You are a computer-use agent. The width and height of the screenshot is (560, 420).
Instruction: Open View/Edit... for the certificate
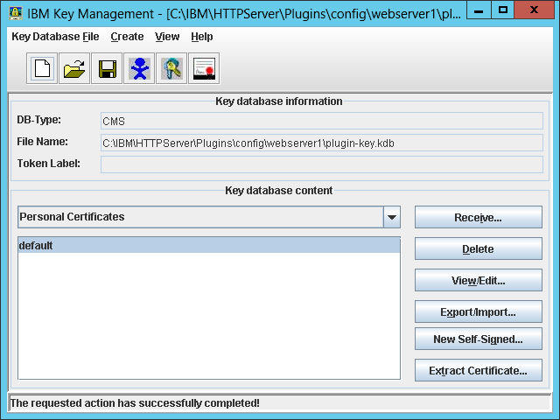pyautogui.click(x=478, y=281)
